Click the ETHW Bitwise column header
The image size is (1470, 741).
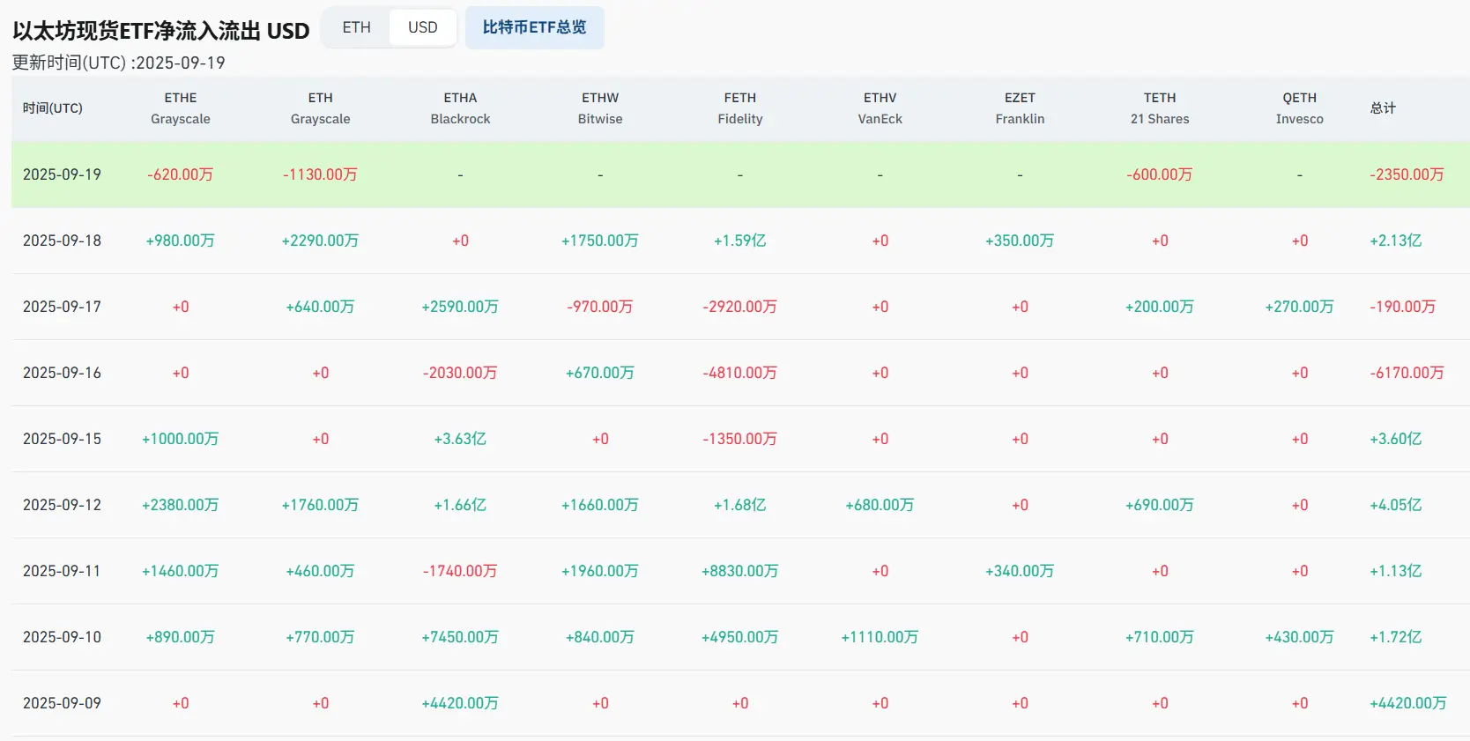click(x=600, y=108)
